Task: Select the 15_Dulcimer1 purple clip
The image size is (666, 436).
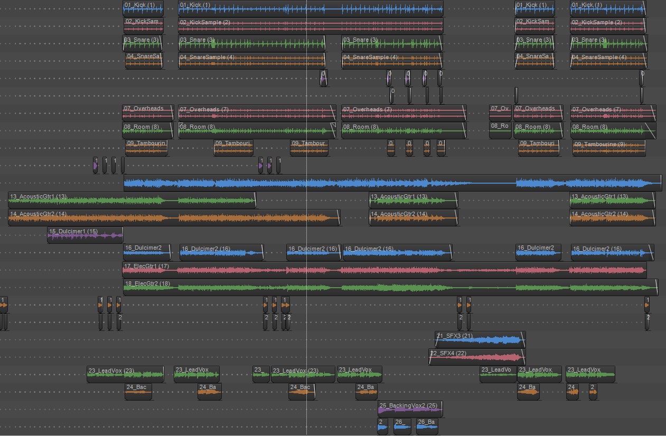Action: [85, 235]
